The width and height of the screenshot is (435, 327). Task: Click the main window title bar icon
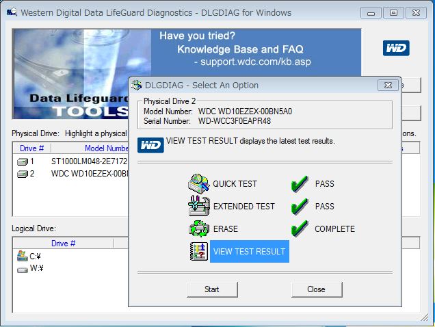click(12, 12)
